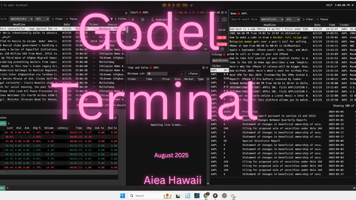The image size is (356, 200).
Task: Click the pin icon in top toolbar
Action: pyautogui.click(x=191, y=5)
